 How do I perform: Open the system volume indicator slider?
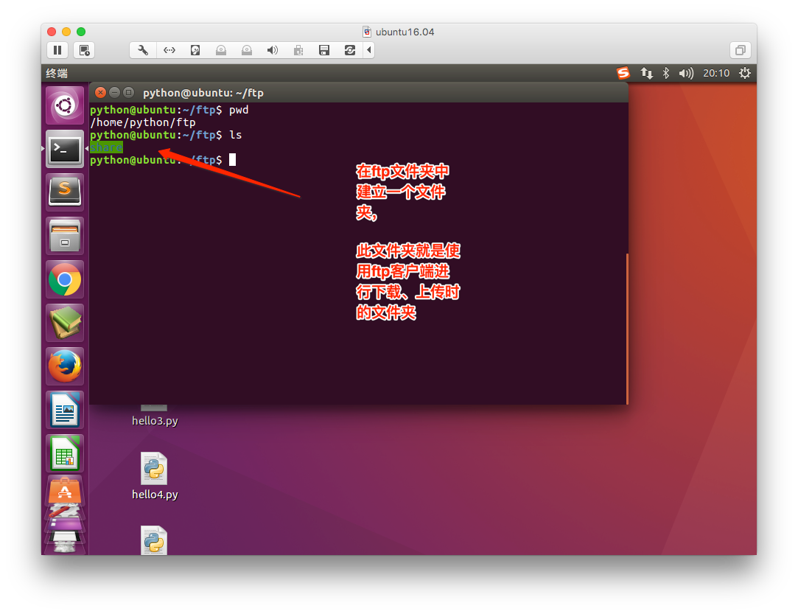686,73
